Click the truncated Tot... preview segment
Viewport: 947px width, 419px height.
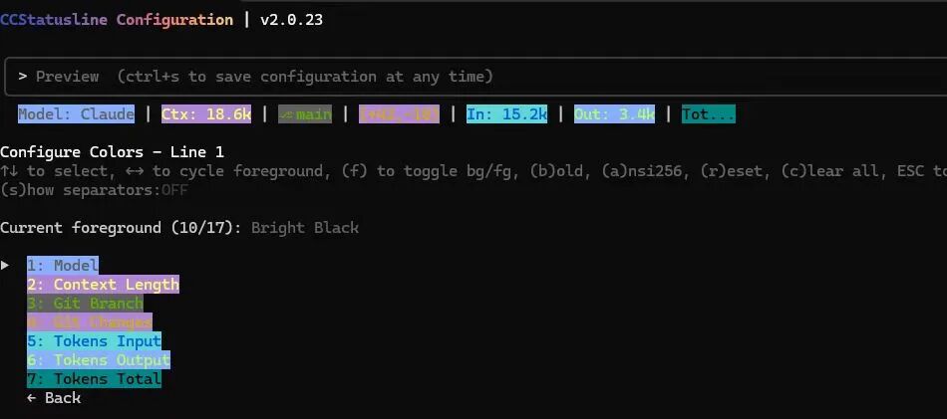pyautogui.click(x=708, y=114)
